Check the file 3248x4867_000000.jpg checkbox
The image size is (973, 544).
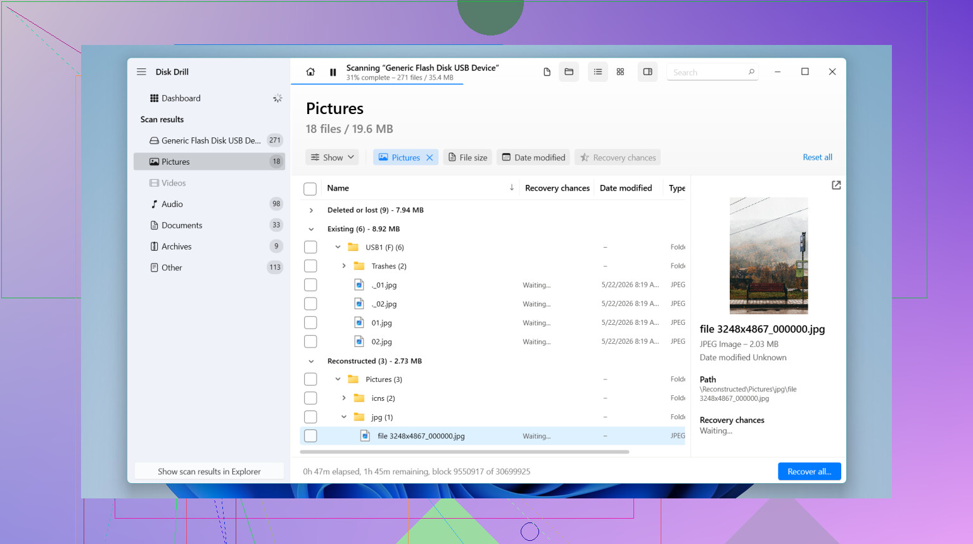(x=310, y=436)
